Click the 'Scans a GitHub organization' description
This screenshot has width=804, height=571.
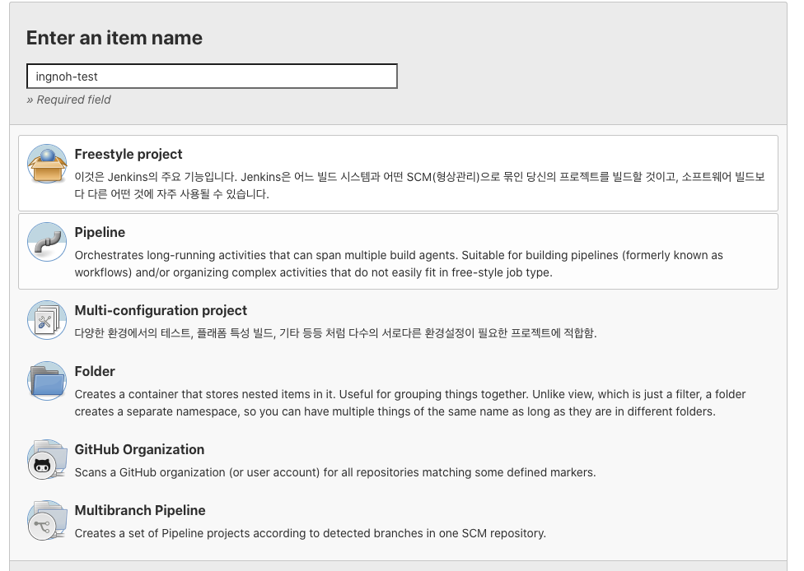pos(334,472)
